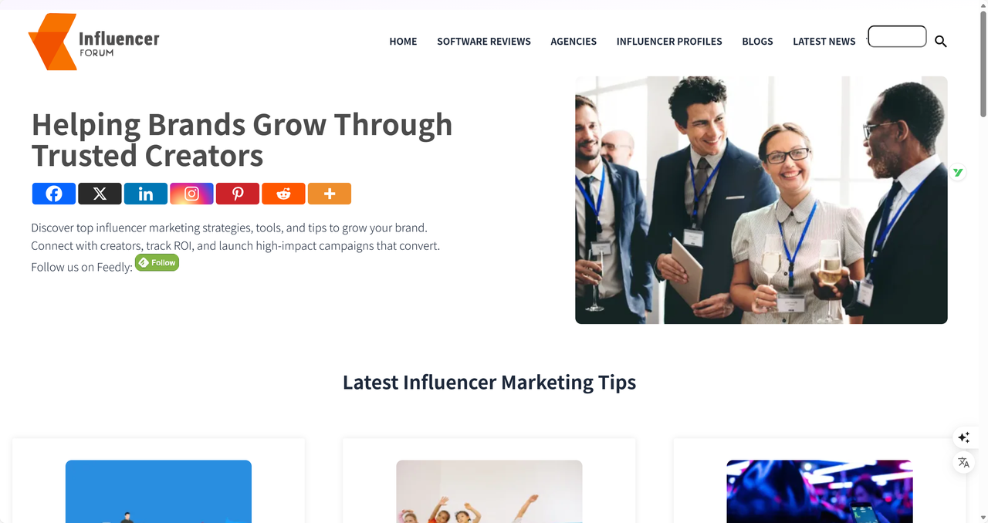Viewport: 988px width, 523px height.
Task: Open the BLOGS menu item
Action: [x=757, y=42]
